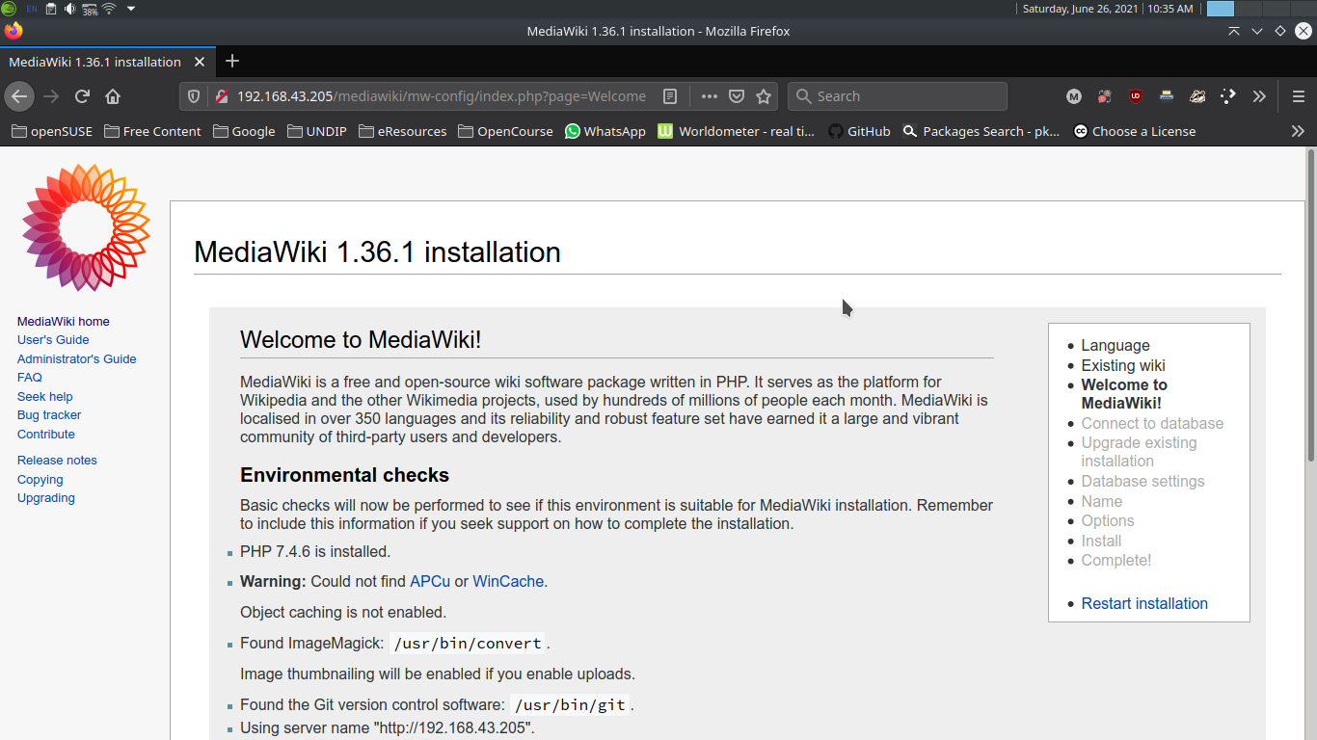Open the GitHub bookmark
Image resolution: width=1317 pixels, height=740 pixels.
point(859,131)
